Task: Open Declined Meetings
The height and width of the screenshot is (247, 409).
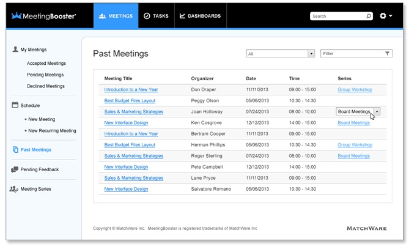Action: (46, 86)
